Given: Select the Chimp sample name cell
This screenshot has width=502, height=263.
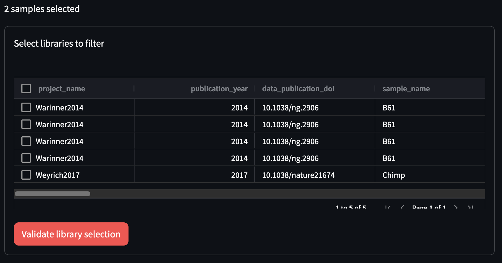Looking at the screenshot, I should tap(430, 175).
